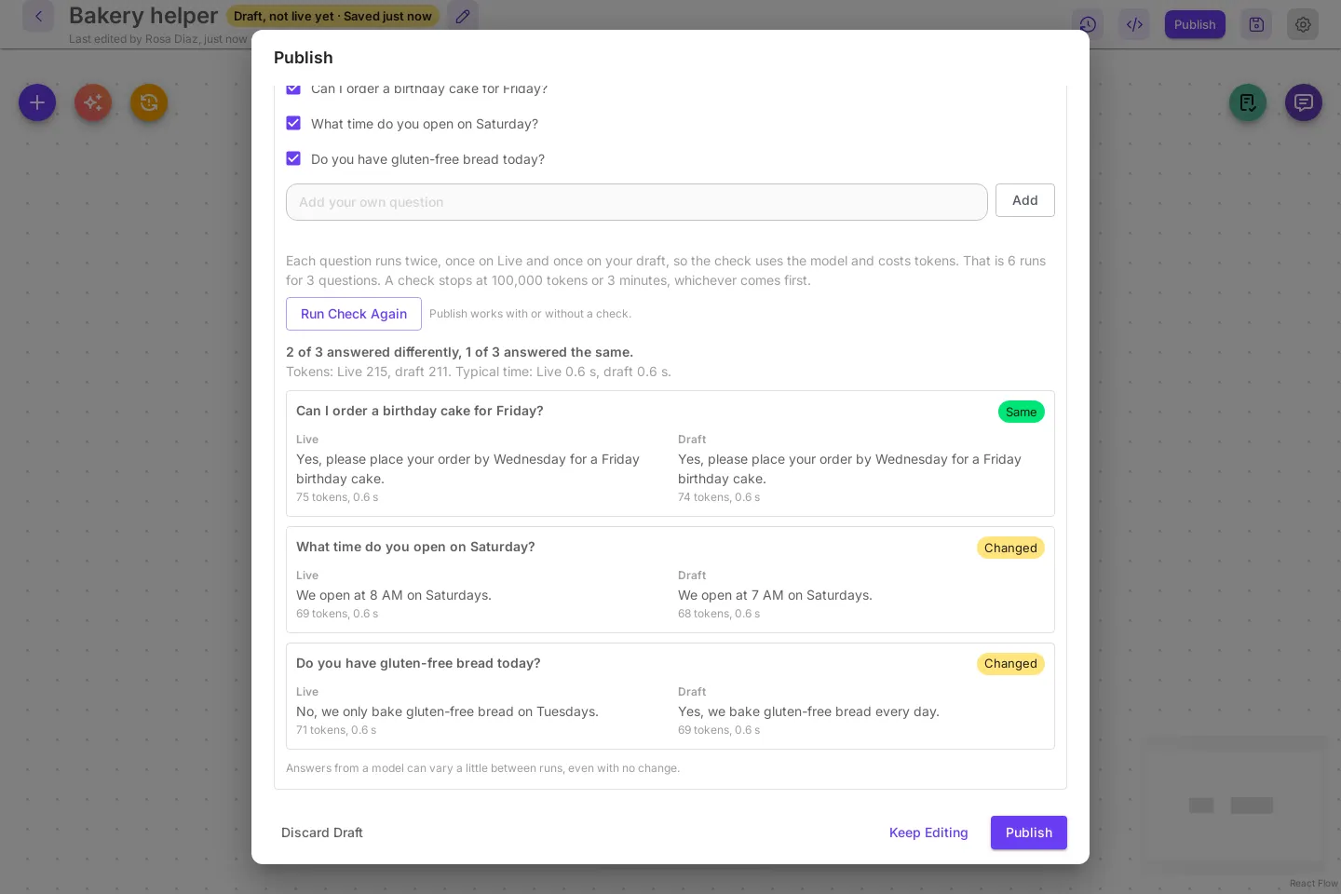Click Discard Draft in the dialog footer
The width and height of the screenshot is (1341, 894).
click(x=322, y=833)
